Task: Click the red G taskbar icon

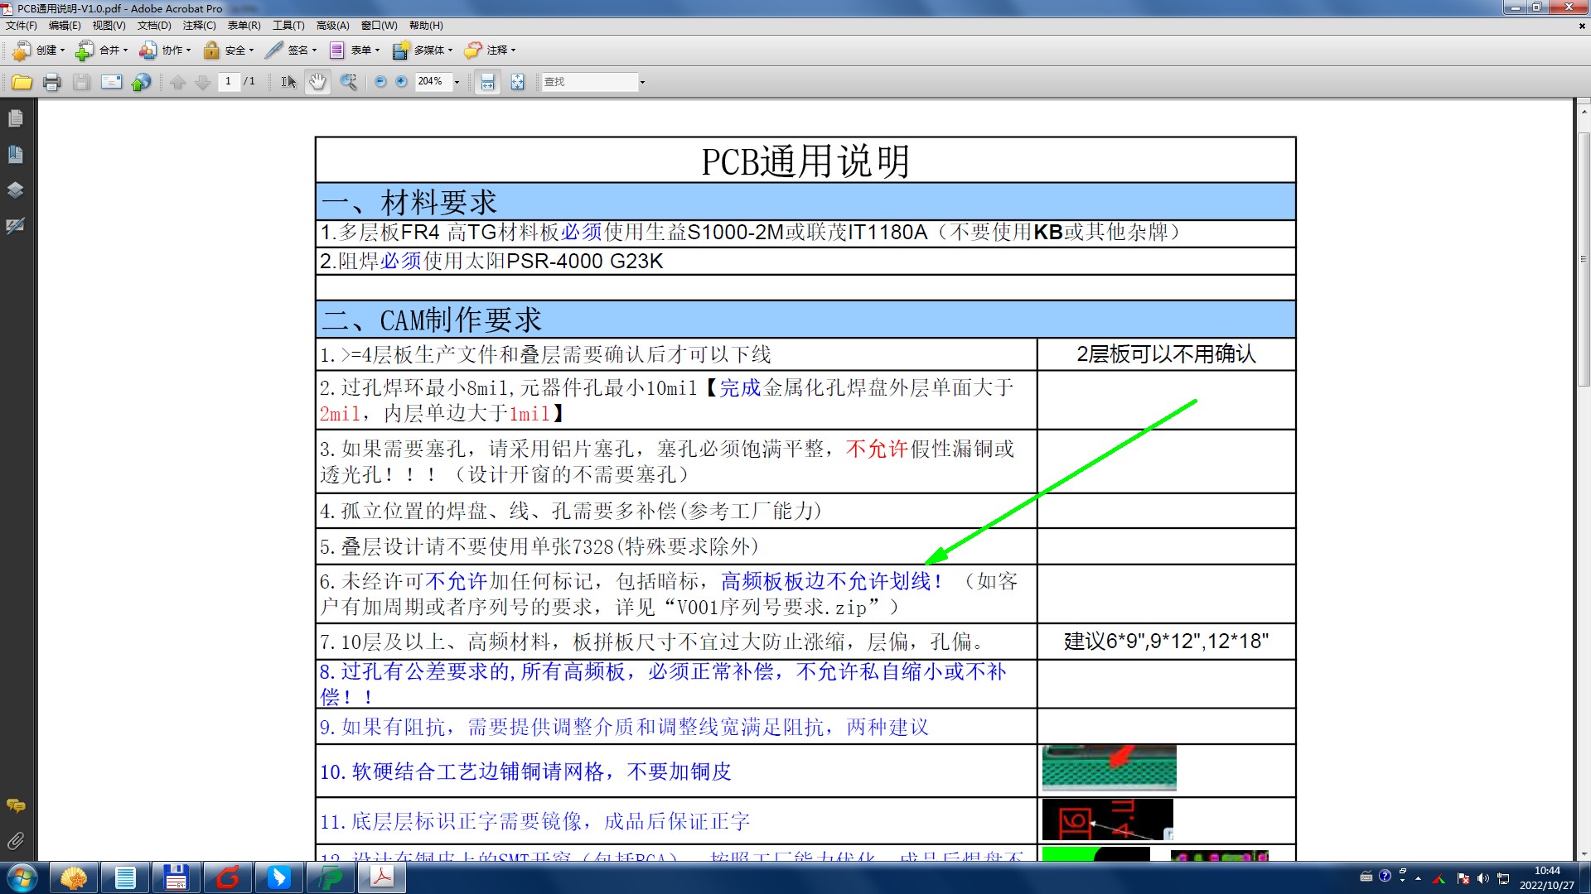Action: (x=228, y=877)
